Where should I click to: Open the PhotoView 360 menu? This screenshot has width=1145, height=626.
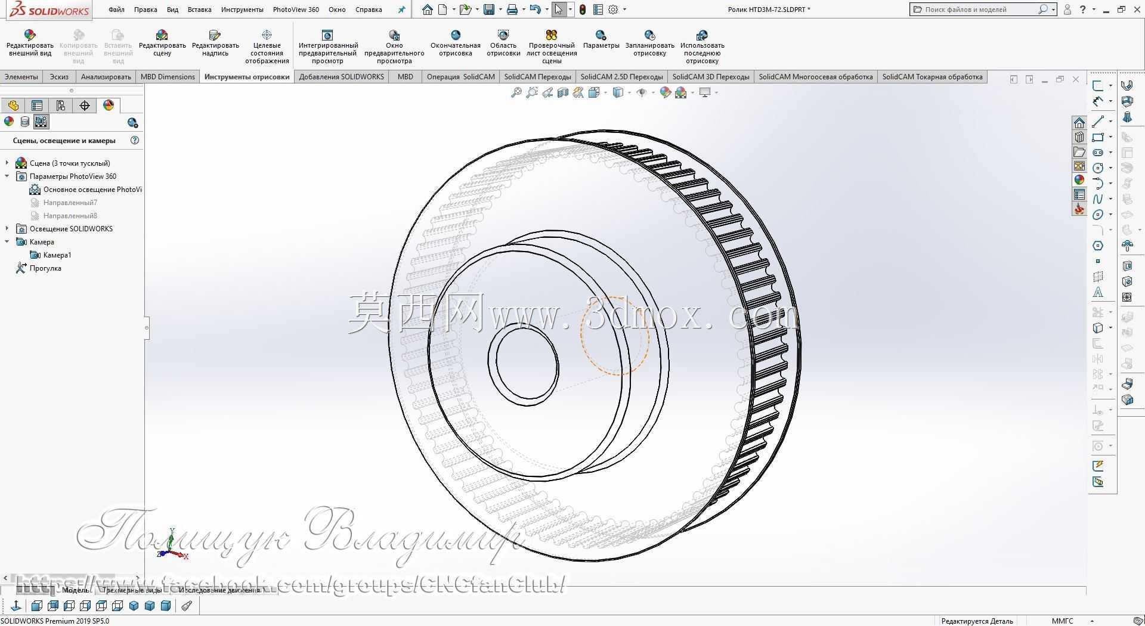[x=296, y=10]
